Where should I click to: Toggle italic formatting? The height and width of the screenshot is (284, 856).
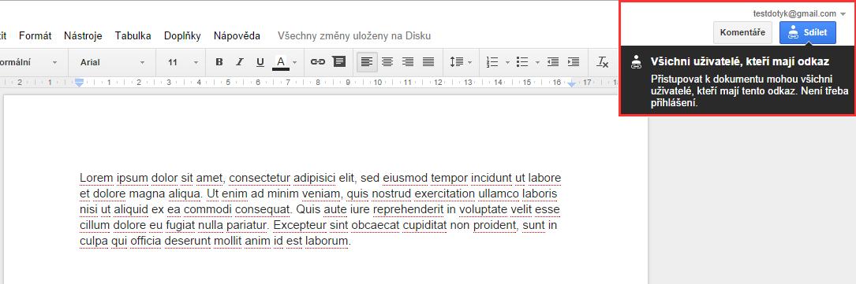239,62
